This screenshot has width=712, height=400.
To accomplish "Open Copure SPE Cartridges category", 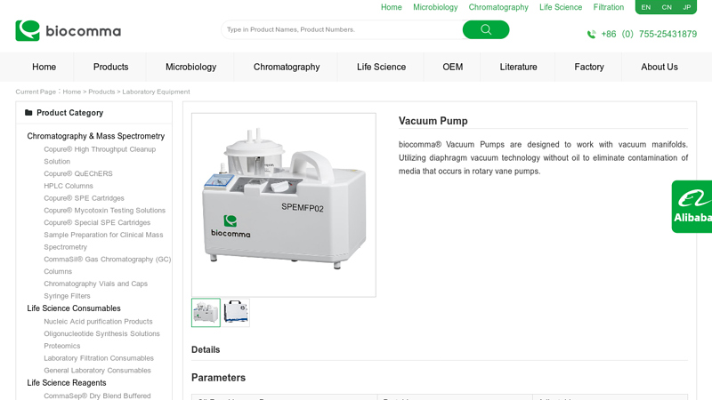I will click(84, 198).
